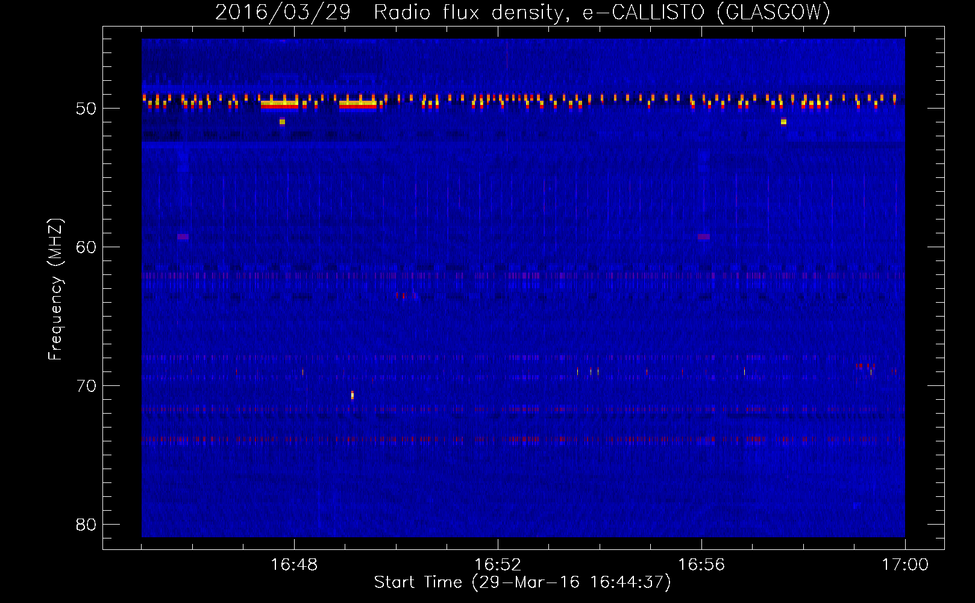Click the 60 frequency tick label
Screen dimensions: 975x603
[x=86, y=247]
